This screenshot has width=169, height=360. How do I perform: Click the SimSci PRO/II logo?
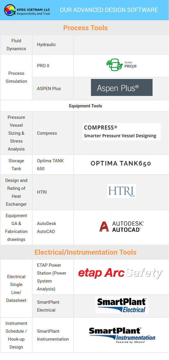coord(121,65)
